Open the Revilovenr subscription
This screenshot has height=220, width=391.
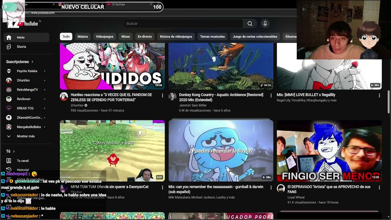[x=26, y=99]
